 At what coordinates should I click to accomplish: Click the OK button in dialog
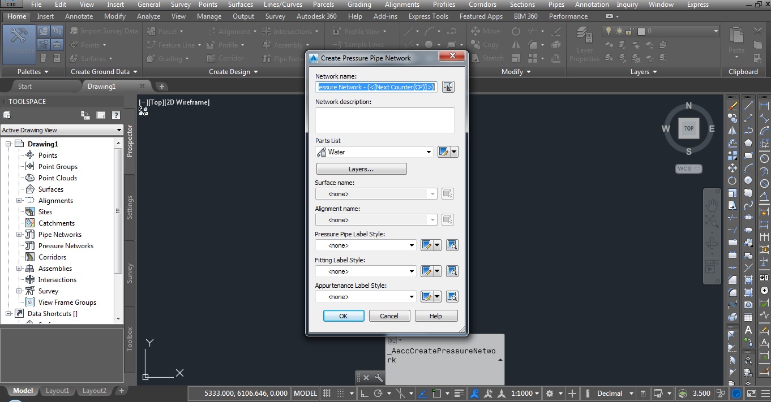pos(343,316)
